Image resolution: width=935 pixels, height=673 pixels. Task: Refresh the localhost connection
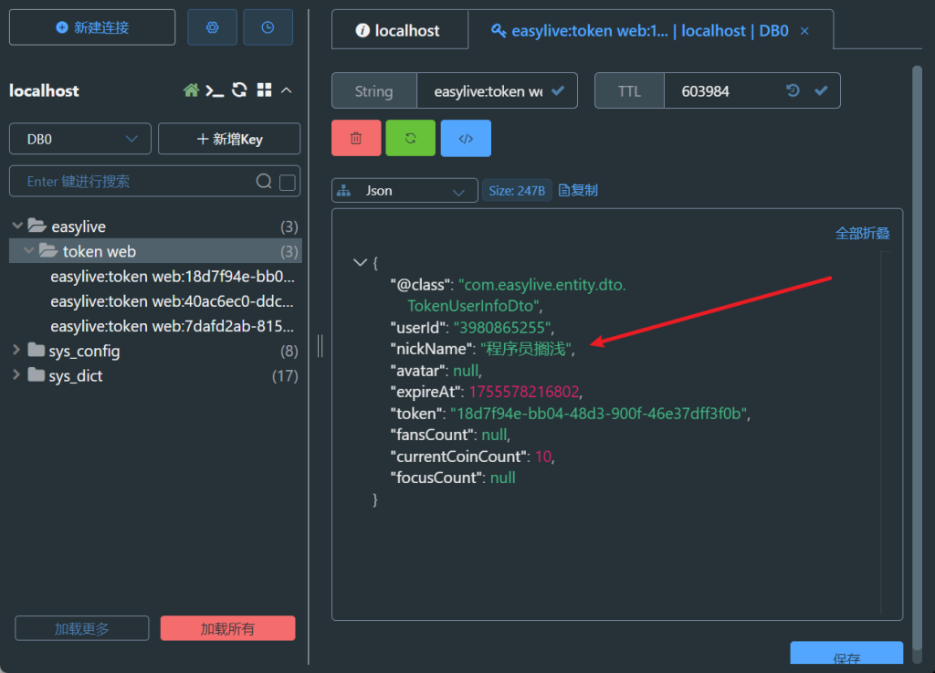239,90
